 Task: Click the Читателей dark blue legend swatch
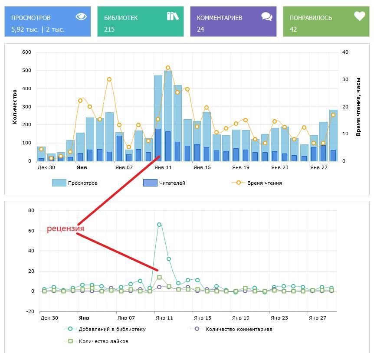click(150, 183)
